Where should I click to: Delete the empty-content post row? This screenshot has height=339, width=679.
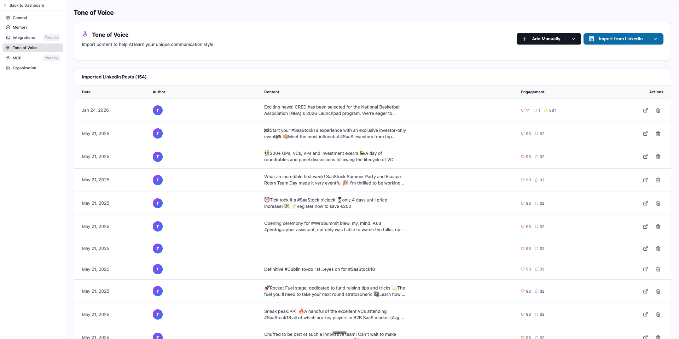tap(658, 249)
